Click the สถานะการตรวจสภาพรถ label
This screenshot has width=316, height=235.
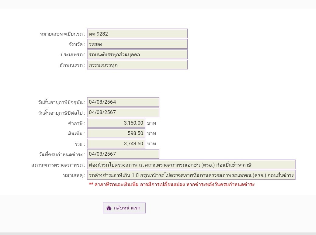58,165
